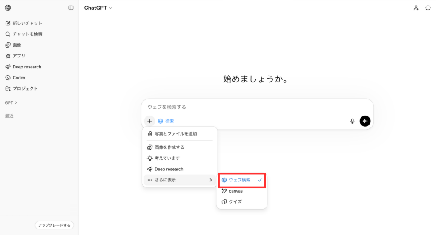Click the plus button in the composer
Viewport: 436px width, 235px height.
(149, 121)
